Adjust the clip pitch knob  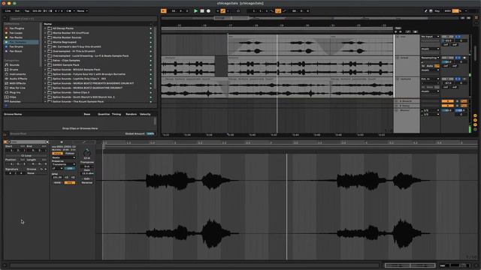87,153
